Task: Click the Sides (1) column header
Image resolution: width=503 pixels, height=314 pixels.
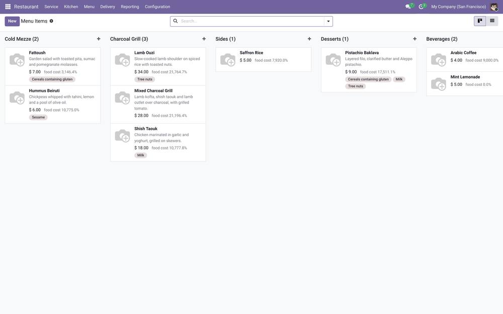Action: [225, 39]
